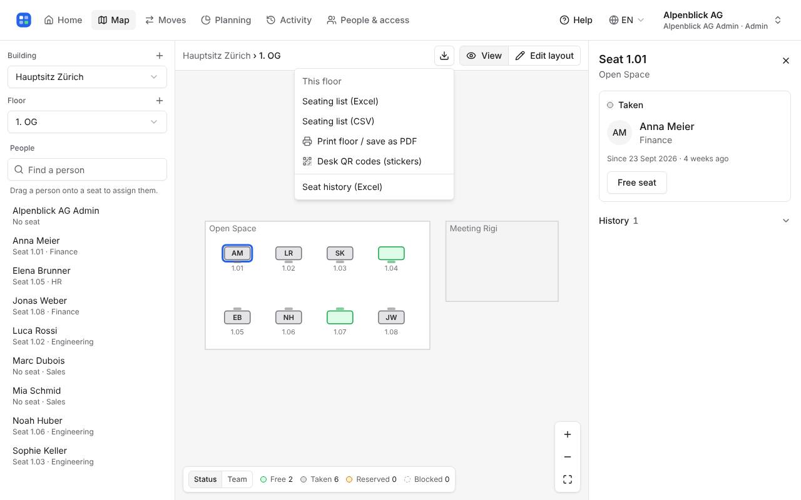Viewport: 801px width, 500px height.
Task: Click Hauptsitz Zürich in the breadcrumb
Action: pos(217,56)
